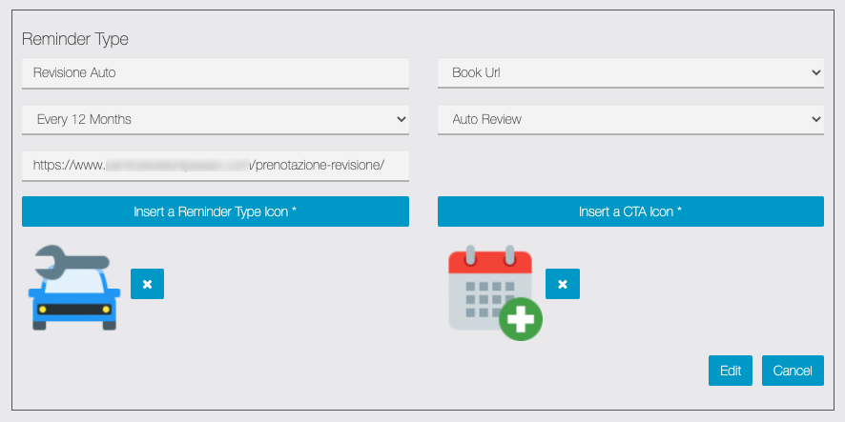Click the Book Url dropdown chevron arrow
845x422 pixels.
point(814,71)
